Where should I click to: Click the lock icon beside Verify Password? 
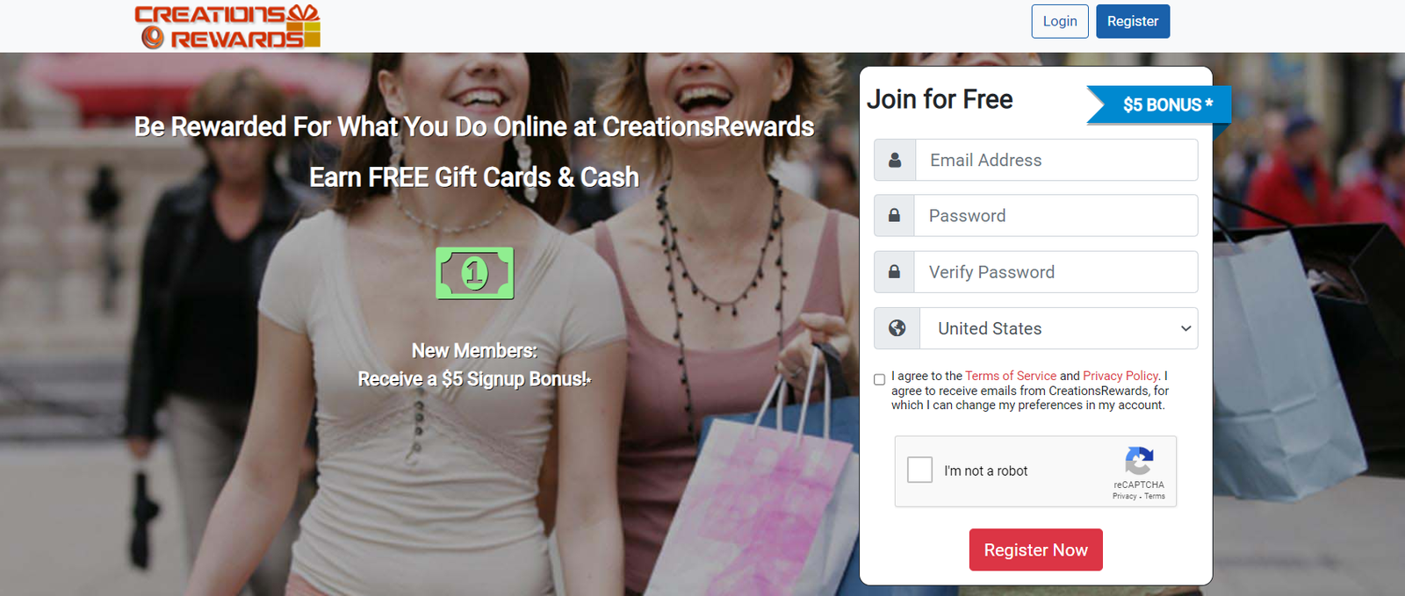[894, 271]
